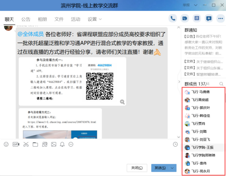Image resolution: width=226 pixels, height=176 pixels.
Task: Open the send options dropdown arrow
Action: [172, 168]
